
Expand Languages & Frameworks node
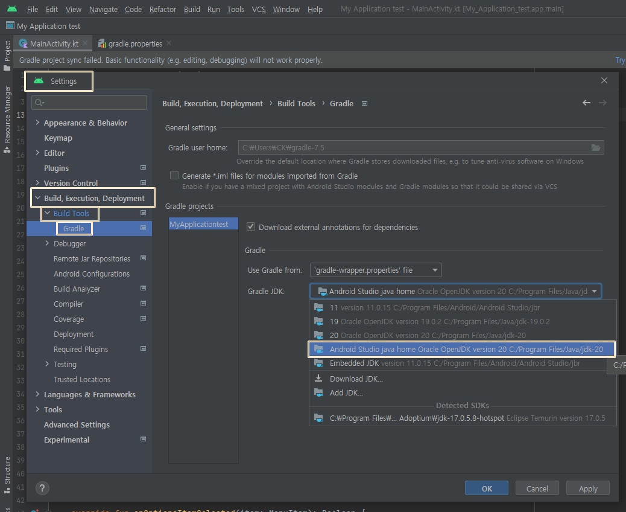[x=37, y=394]
